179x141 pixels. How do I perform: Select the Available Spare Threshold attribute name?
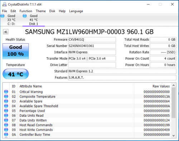pos(39,106)
